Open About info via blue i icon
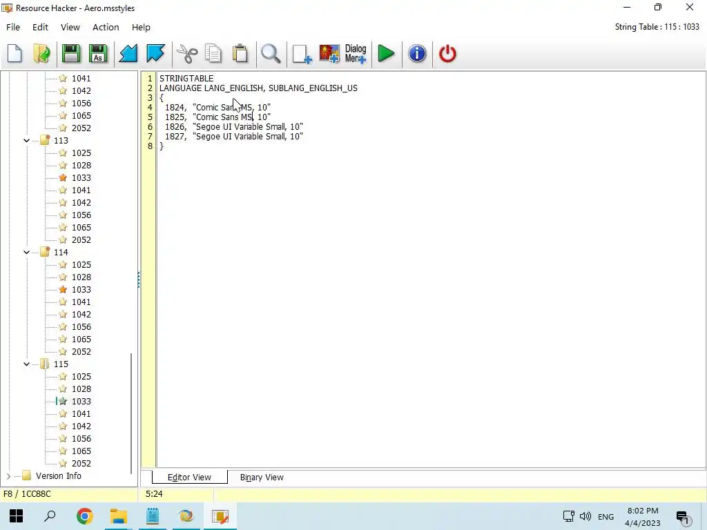The height and width of the screenshot is (530, 707). [x=417, y=54]
